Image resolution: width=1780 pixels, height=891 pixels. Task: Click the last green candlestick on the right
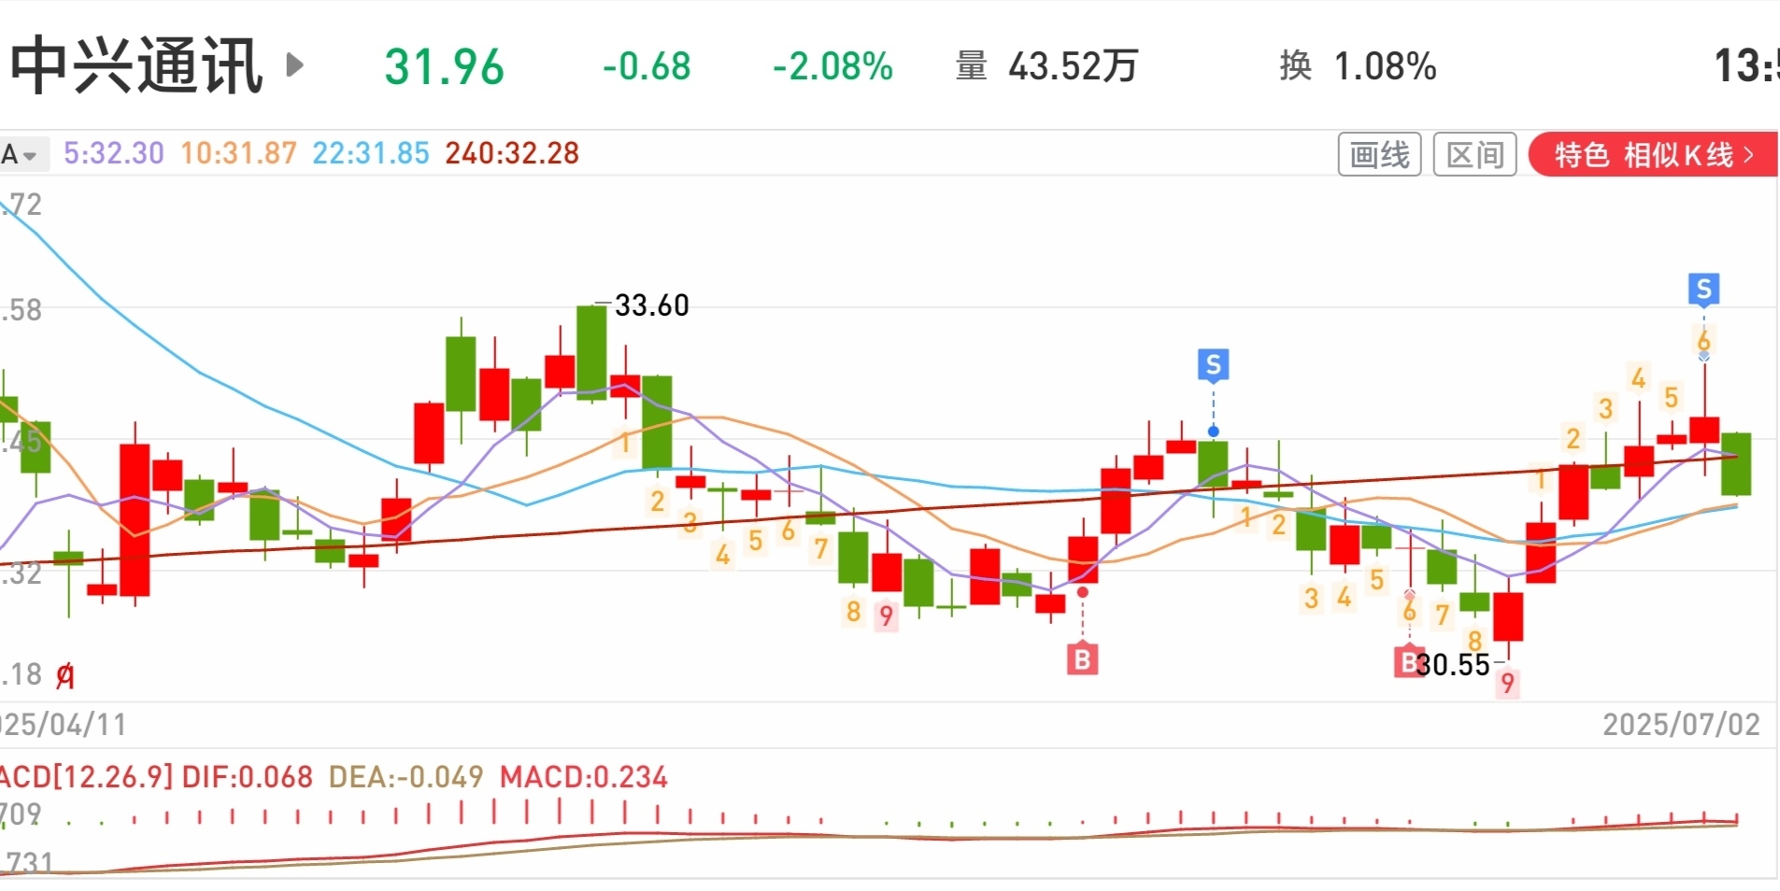coord(1736,464)
